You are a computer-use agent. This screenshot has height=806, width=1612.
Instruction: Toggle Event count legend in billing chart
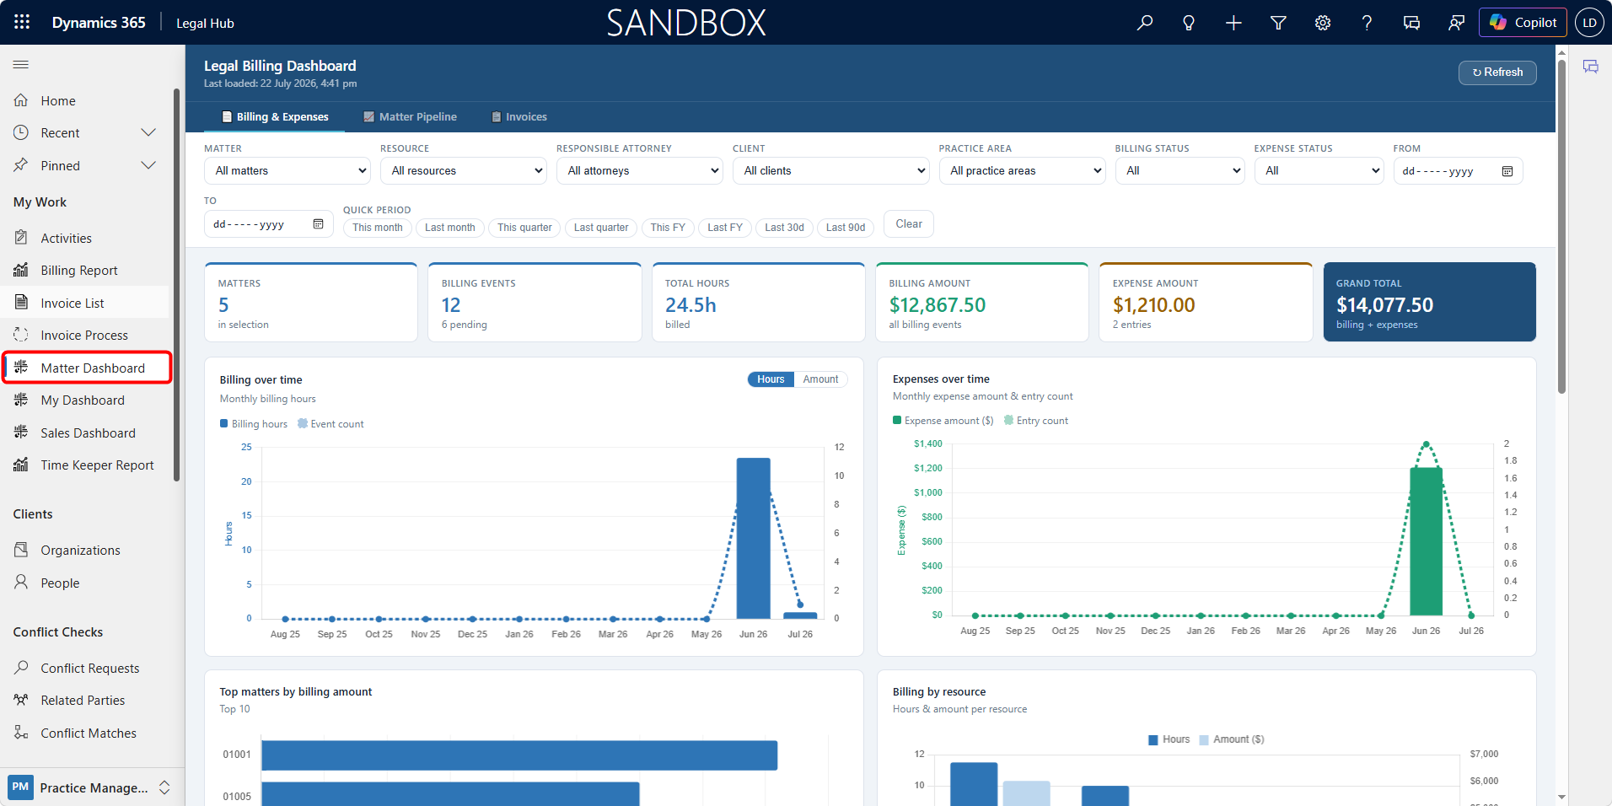click(x=330, y=424)
